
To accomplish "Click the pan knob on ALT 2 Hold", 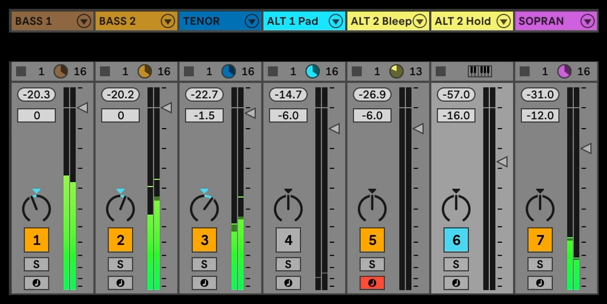I will tap(456, 208).
